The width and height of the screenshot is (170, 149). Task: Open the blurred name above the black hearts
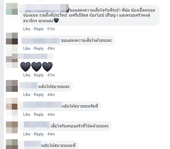[x=35, y=56]
